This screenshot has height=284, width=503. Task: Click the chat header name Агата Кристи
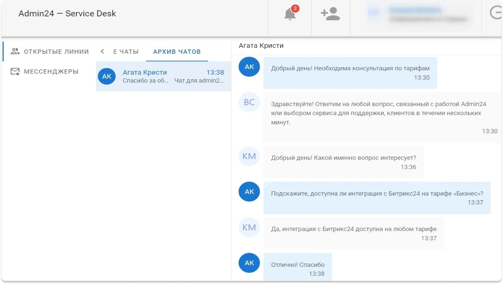click(x=261, y=46)
